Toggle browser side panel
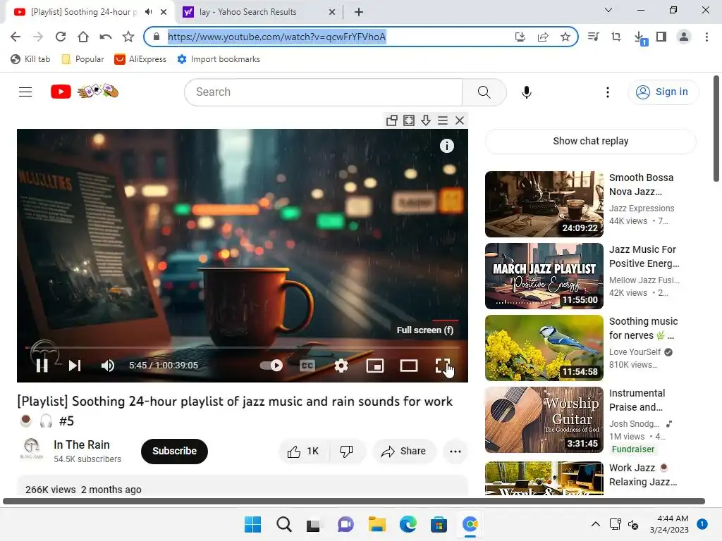Viewport: 722px width, 541px height. click(661, 37)
